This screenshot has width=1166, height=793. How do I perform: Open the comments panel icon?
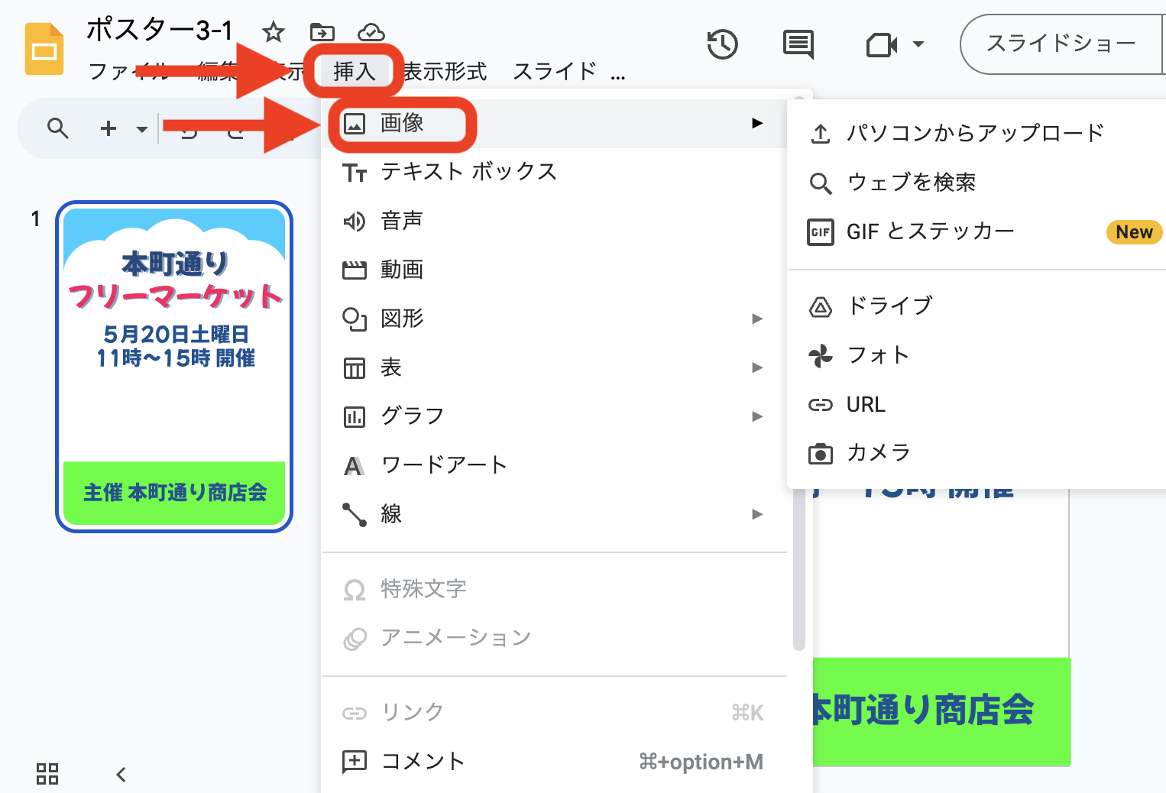798,44
